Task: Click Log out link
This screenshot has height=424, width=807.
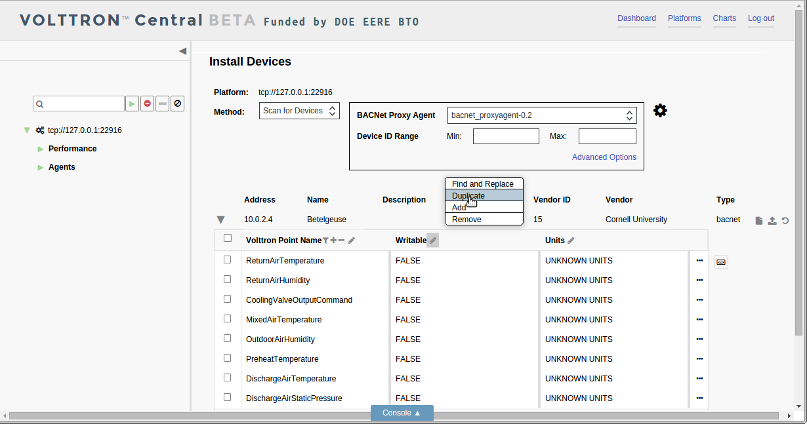Action: [x=761, y=18]
